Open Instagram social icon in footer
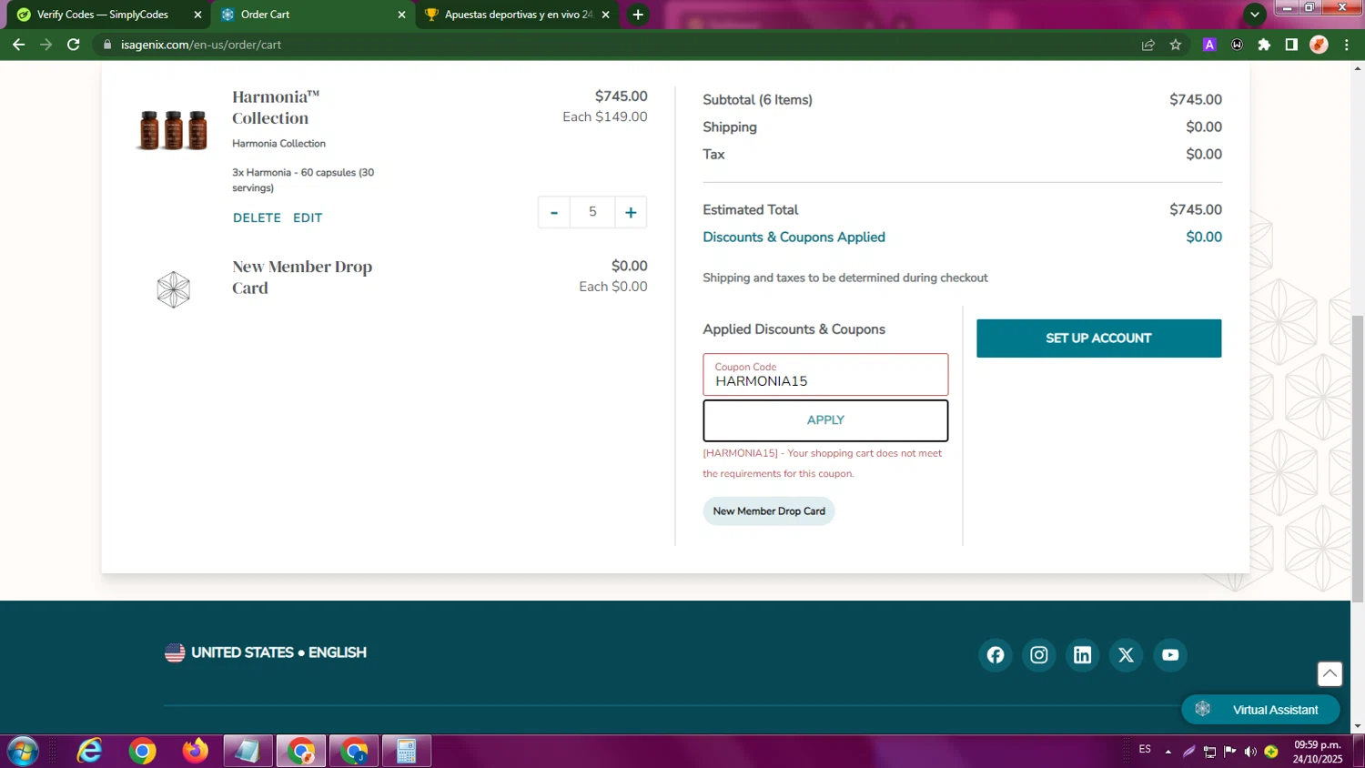 pos(1039,655)
